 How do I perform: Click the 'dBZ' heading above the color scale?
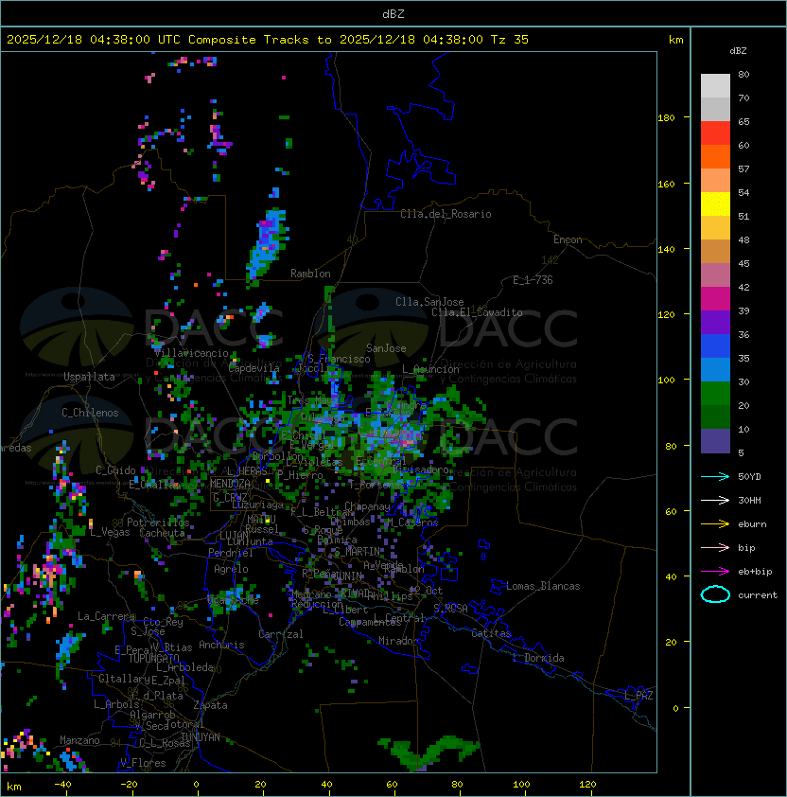(x=738, y=51)
